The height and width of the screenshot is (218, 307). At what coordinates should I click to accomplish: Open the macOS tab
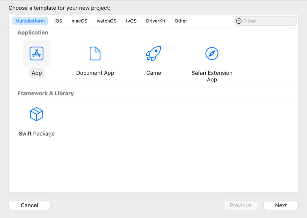(x=79, y=21)
